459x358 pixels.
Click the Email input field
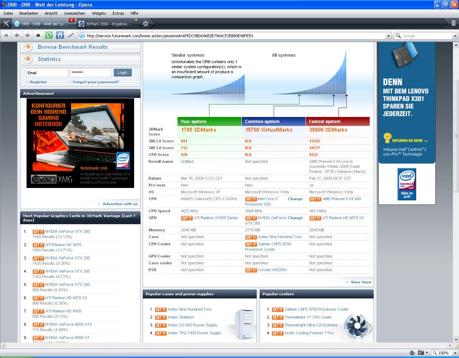point(47,73)
